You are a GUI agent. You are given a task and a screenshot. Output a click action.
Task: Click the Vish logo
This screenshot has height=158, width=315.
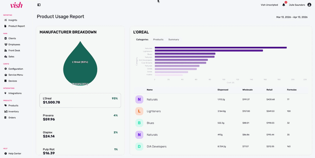[16, 5]
